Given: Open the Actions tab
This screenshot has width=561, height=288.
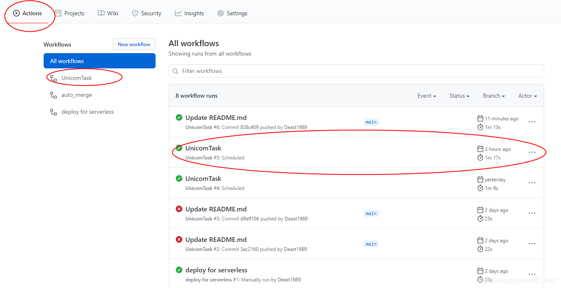Looking at the screenshot, I should [28, 13].
